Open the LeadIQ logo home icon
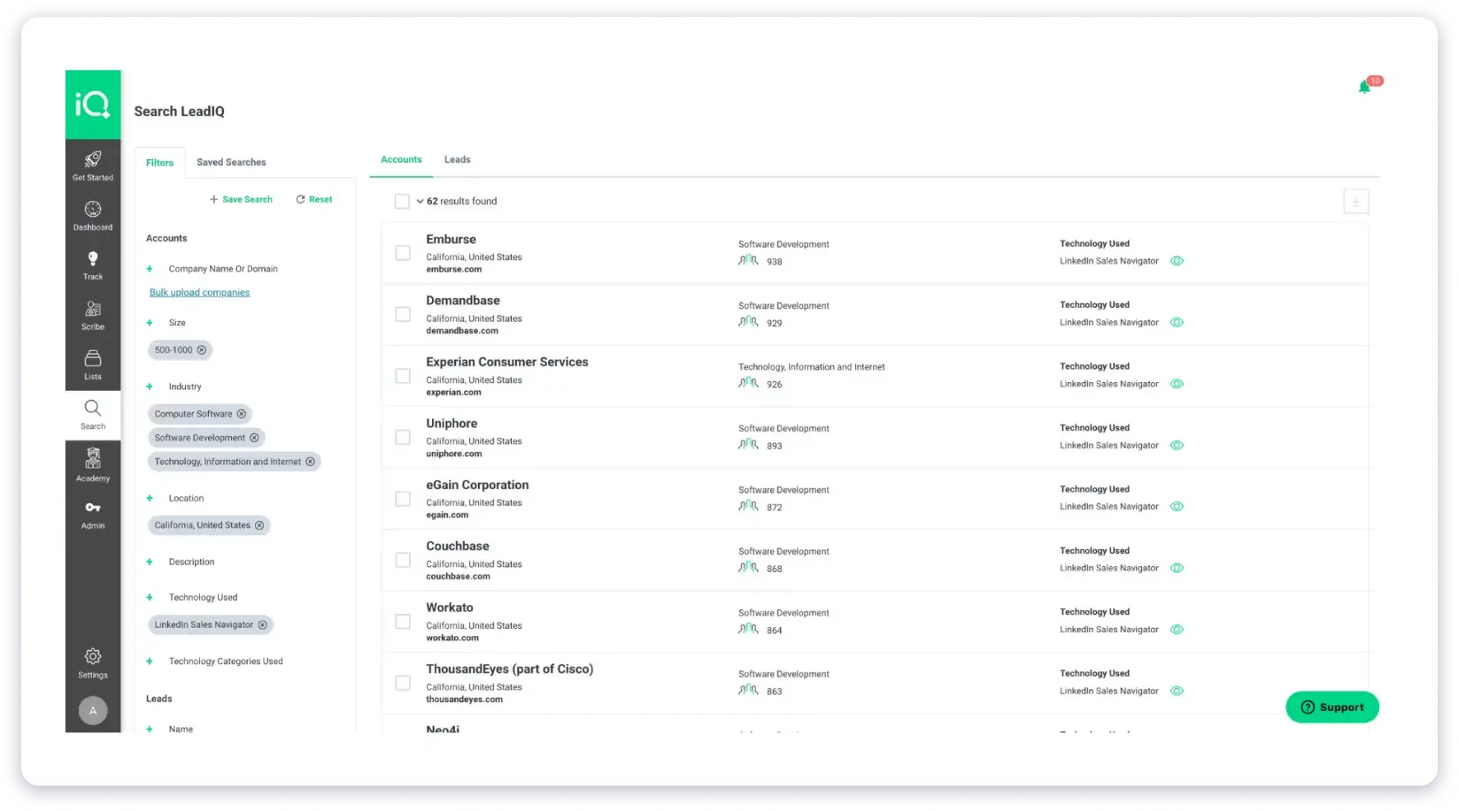Screen dimensions: 1459x811 [x=92, y=104]
